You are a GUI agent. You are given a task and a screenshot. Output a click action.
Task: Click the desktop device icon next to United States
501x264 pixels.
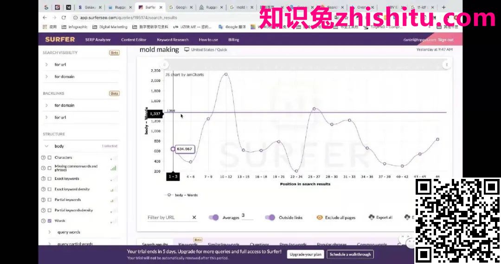[x=186, y=49]
